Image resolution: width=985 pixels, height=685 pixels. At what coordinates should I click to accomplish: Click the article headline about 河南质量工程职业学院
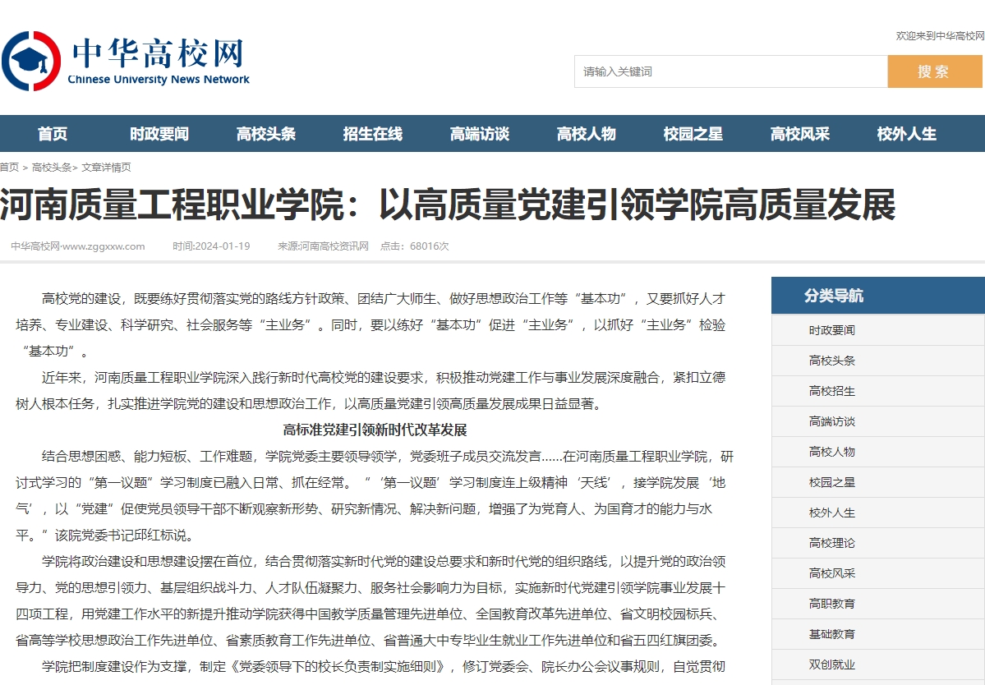tap(448, 205)
